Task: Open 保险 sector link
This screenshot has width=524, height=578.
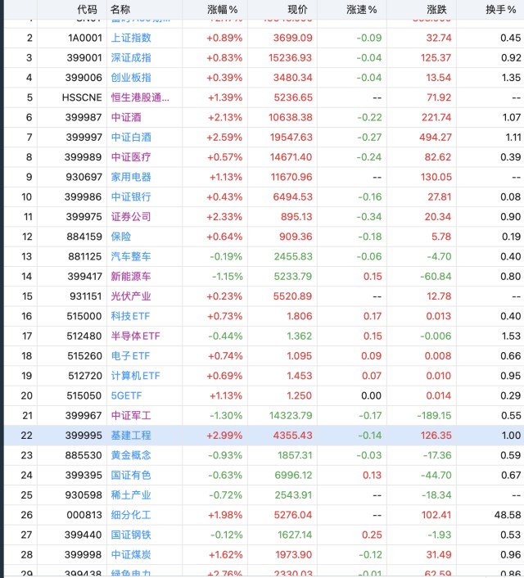Action: click(x=121, y=237)
